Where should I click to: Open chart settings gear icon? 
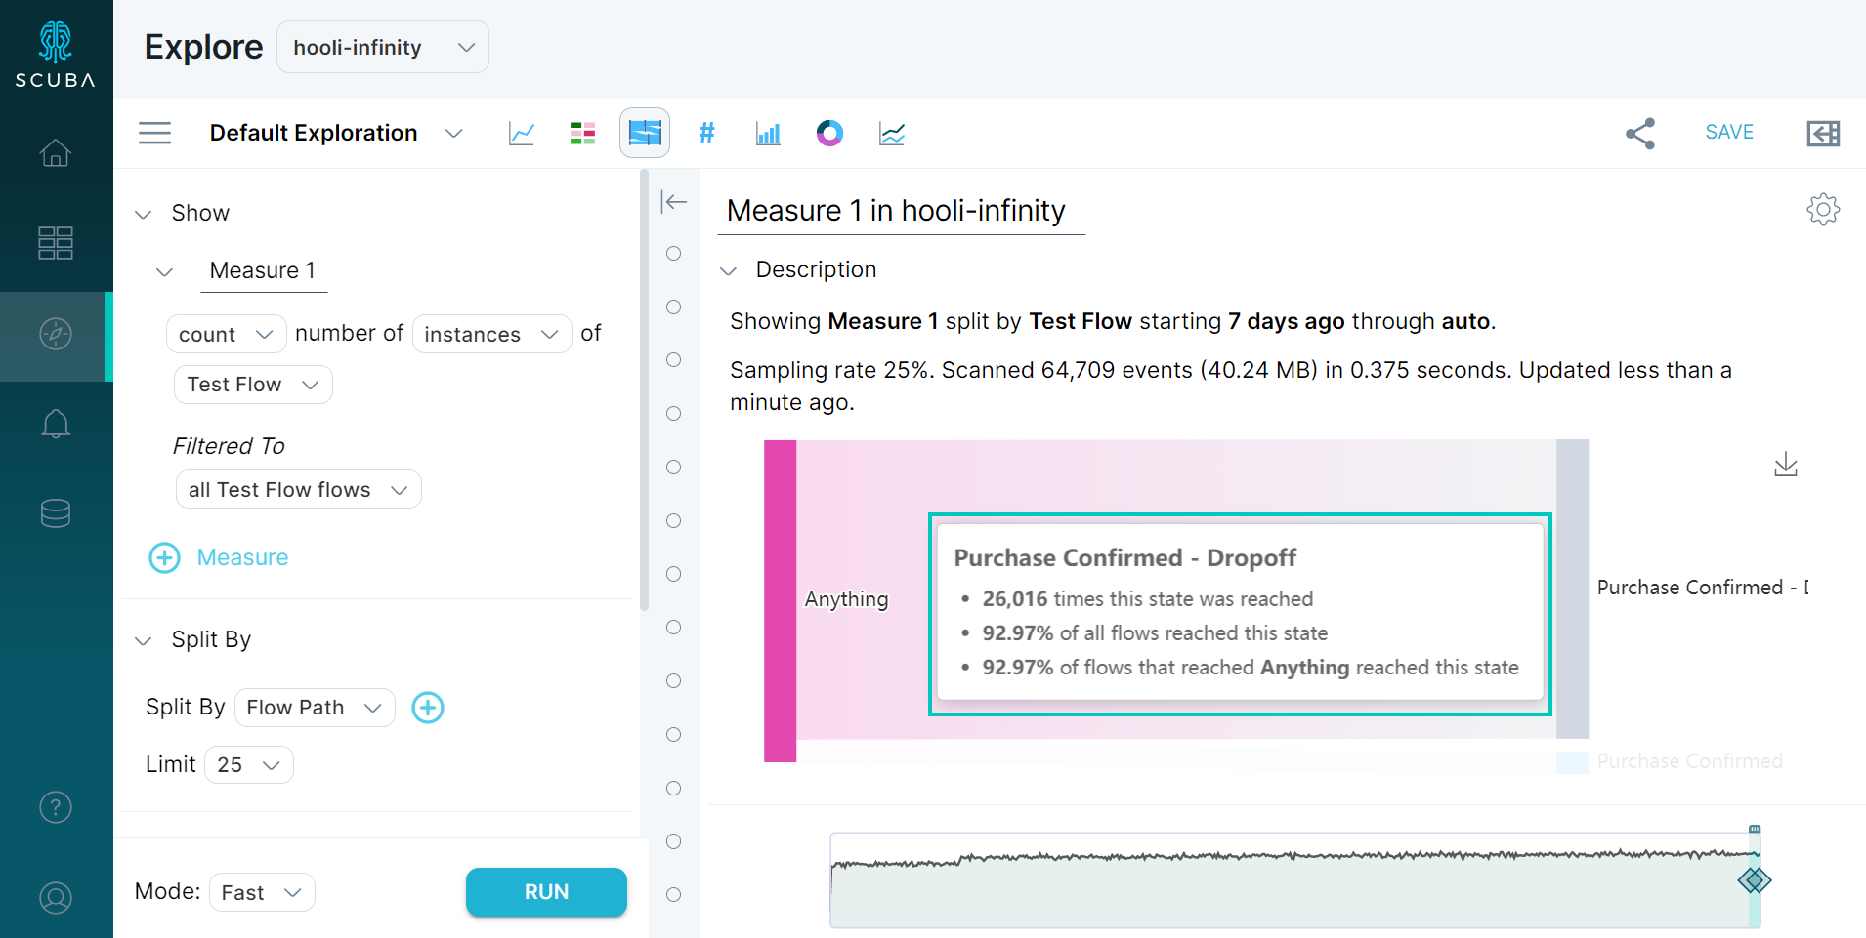[1823, 210]
